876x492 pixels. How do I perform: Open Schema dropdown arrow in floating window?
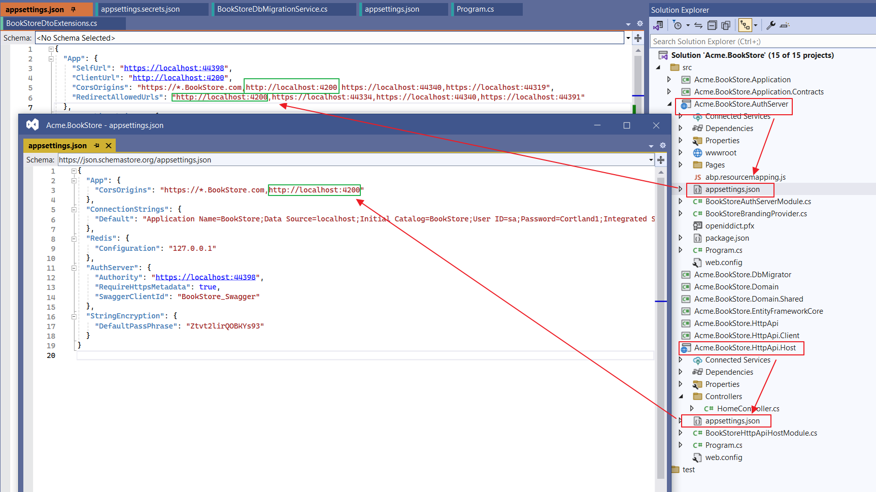(651, 160)
